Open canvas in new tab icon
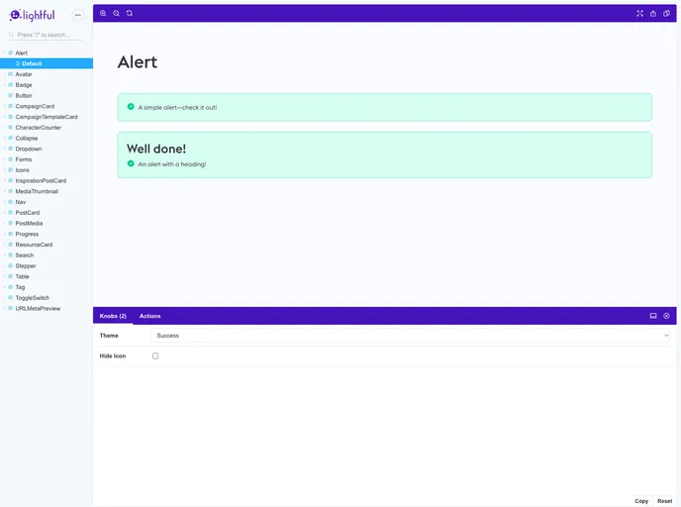The height and width of the screenshot is (507, 681). [653, 14]
